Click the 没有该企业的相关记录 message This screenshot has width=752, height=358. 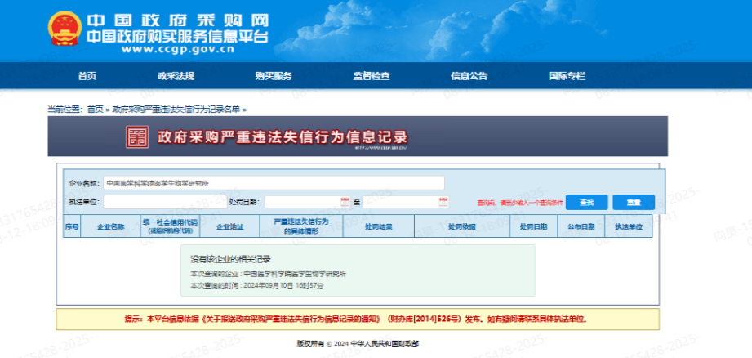coord(231,260)
